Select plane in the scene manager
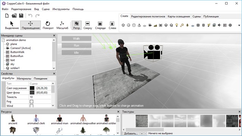The width and height of the screenshot is (242, 136). pos(14,44)
